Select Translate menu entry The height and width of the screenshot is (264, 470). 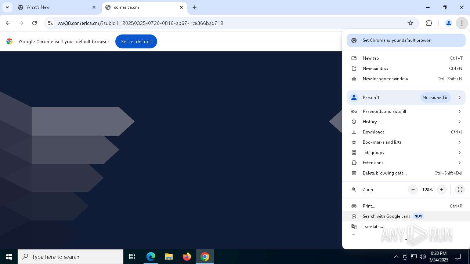[406, 227]
